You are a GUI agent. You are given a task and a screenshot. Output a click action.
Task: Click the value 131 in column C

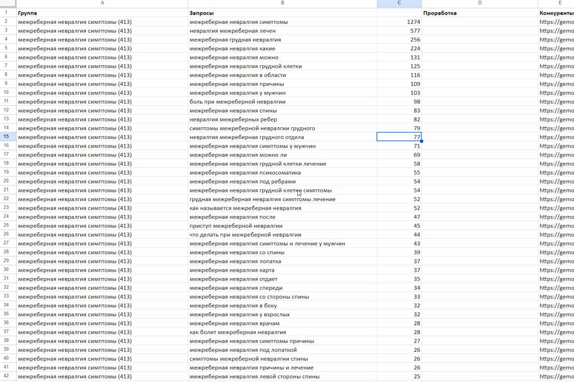[399, 57]
